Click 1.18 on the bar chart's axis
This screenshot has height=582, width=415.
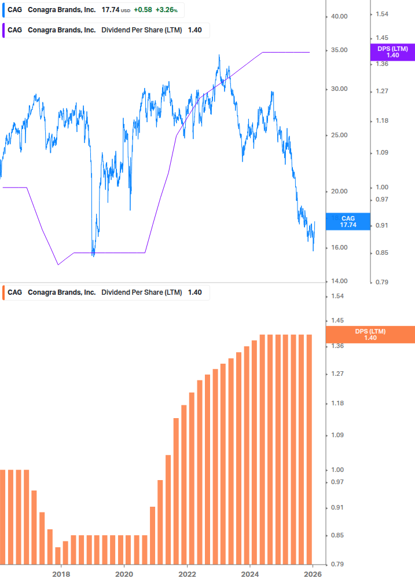tap(337, 403)
